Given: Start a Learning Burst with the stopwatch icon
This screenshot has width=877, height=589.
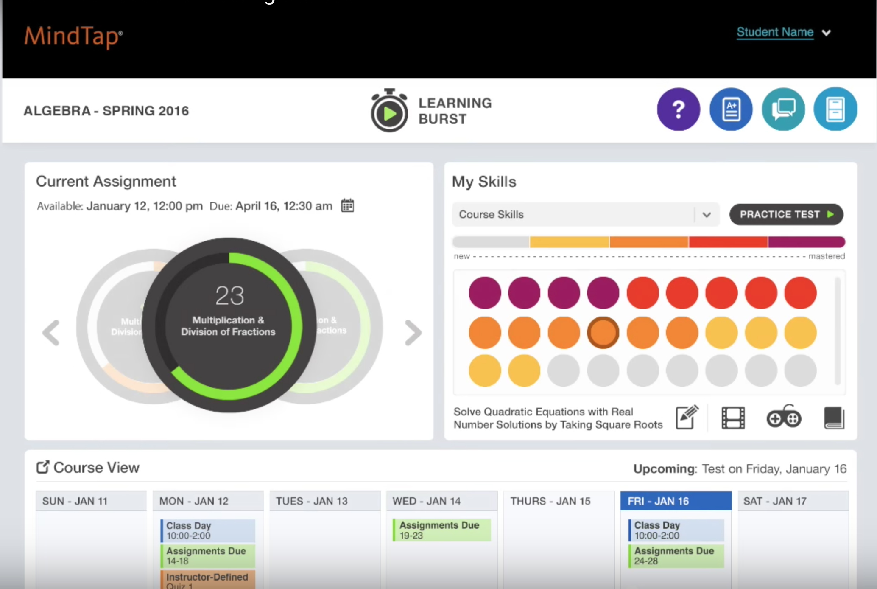Looking at the screenshot, I should 388,111.
